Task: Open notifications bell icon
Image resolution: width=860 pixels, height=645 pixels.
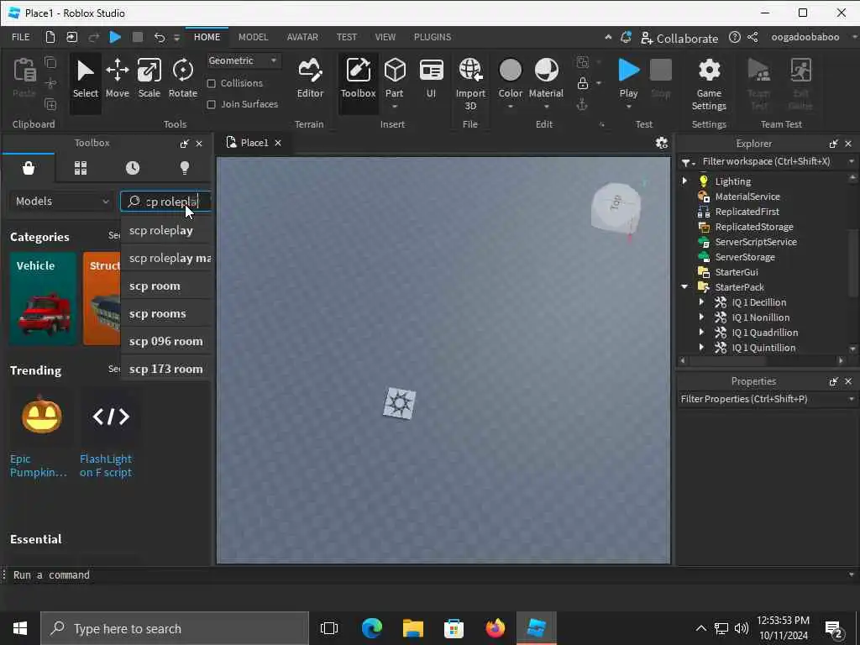Action: 626,37
